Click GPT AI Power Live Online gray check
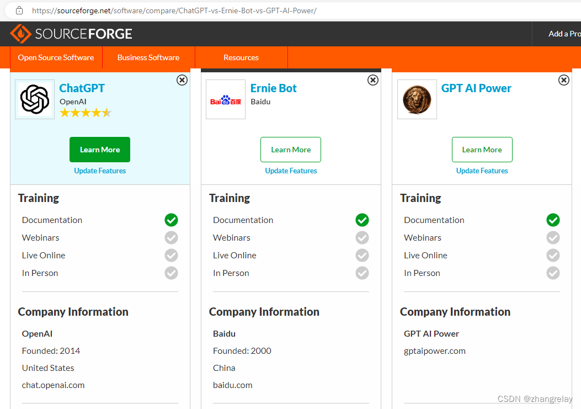Image resolution: width=581 pixels, height=409 pixels. pos(553,256)
